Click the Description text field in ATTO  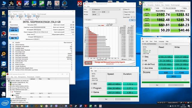coord(100,21)
